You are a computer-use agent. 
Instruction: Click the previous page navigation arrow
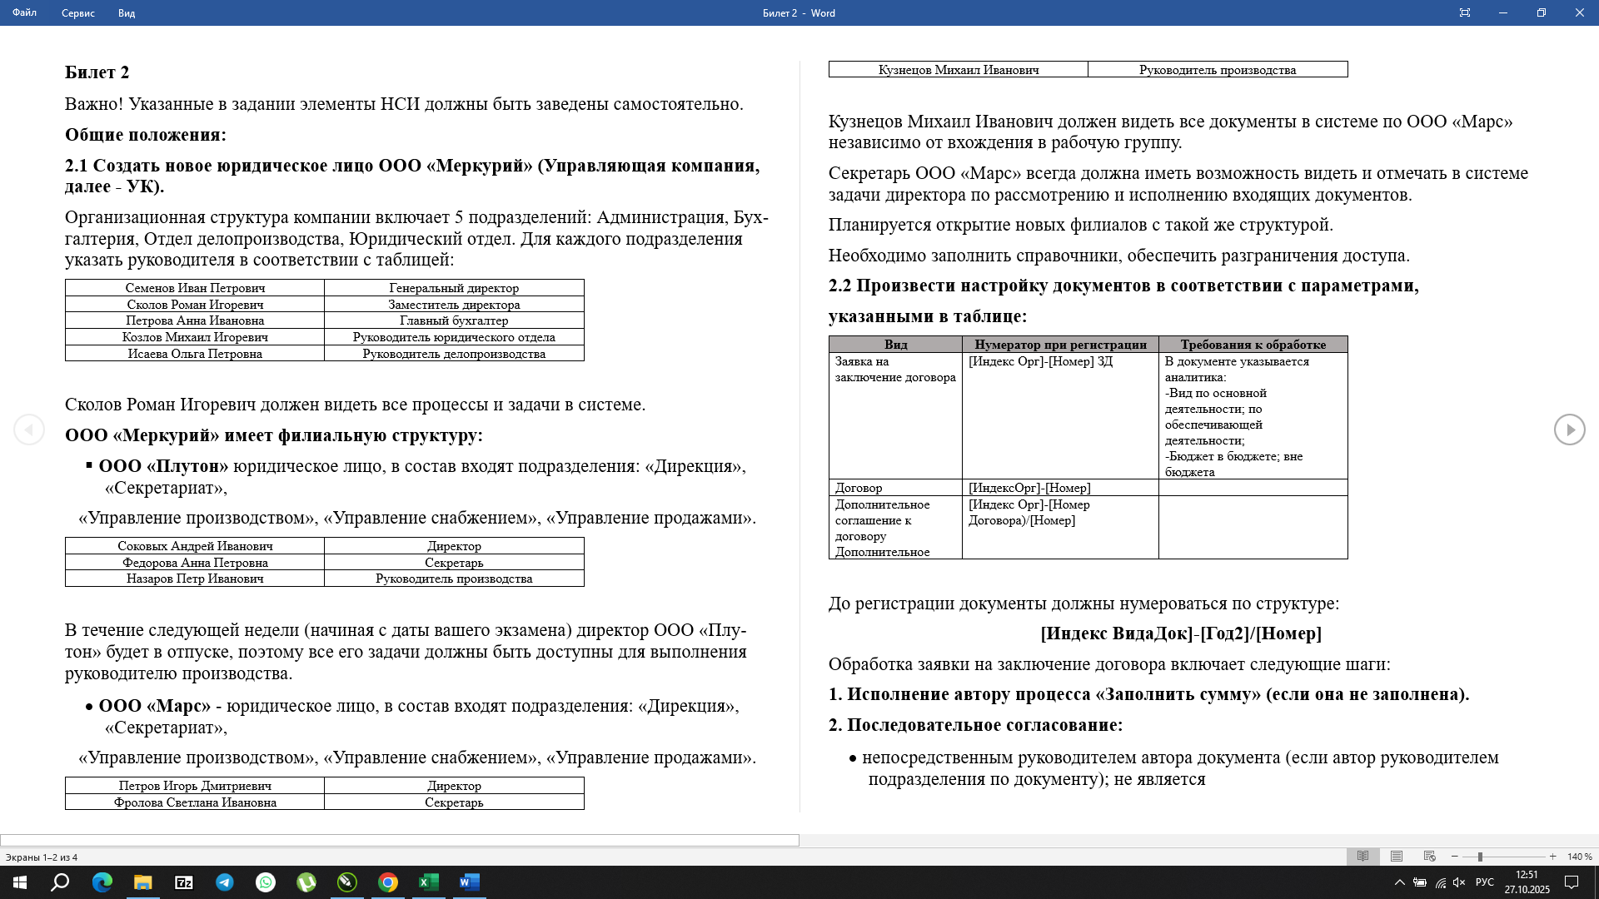[30, 430]
